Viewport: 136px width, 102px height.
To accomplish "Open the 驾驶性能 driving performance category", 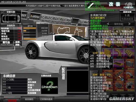I will pyautogui.click(x=11, y=31).
